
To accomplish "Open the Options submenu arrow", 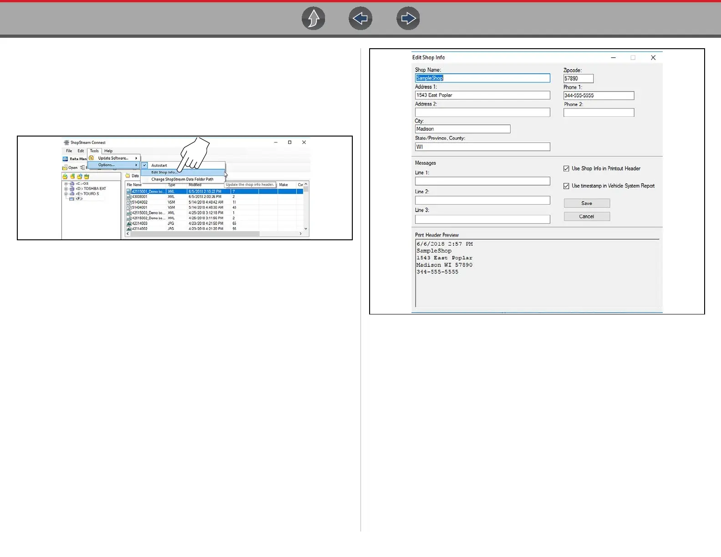I will 136,165.
